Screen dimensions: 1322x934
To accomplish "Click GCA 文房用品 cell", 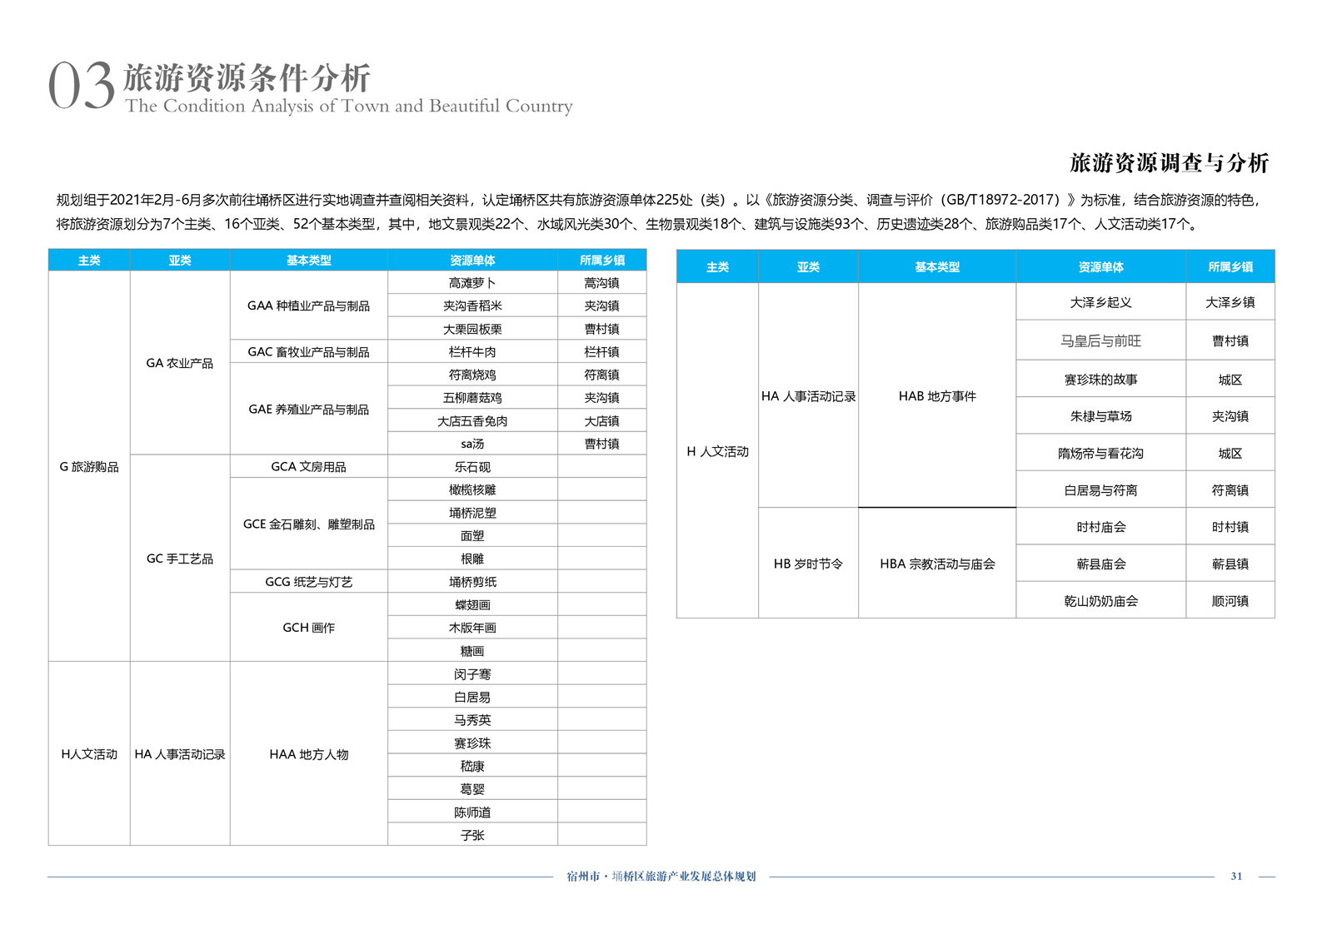I will (309, 467).
